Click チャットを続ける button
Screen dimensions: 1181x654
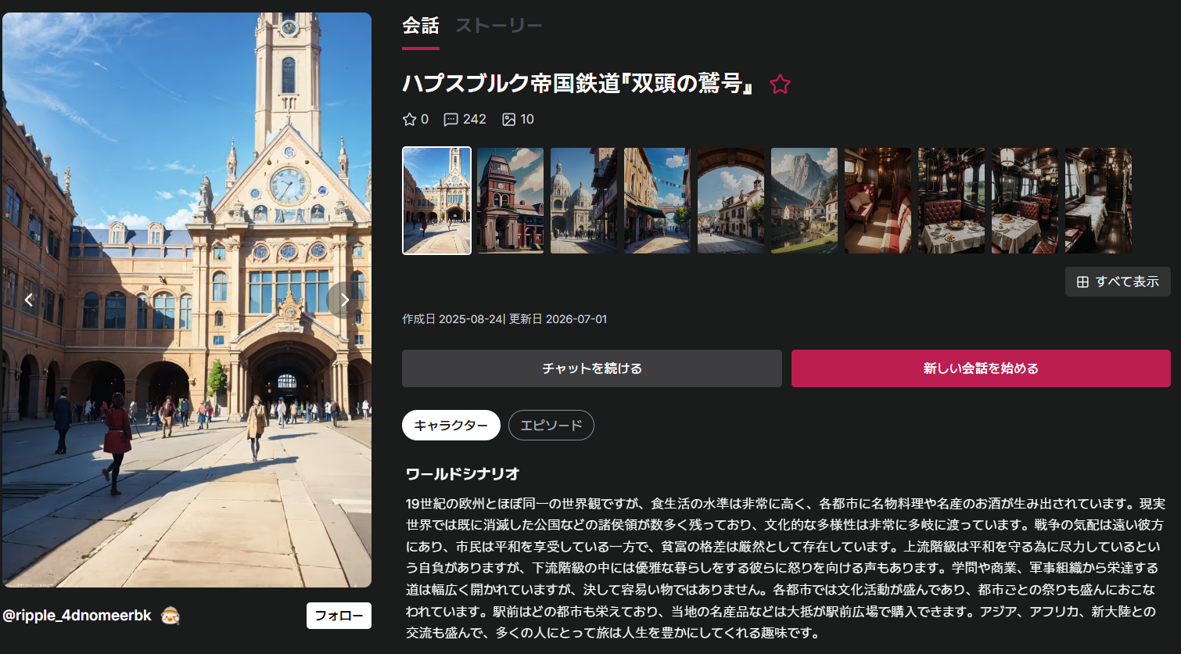tap(592, 368)
